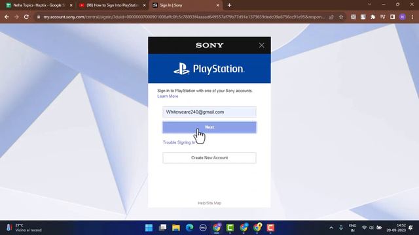Open a new browser tab

tap(229, 5)
